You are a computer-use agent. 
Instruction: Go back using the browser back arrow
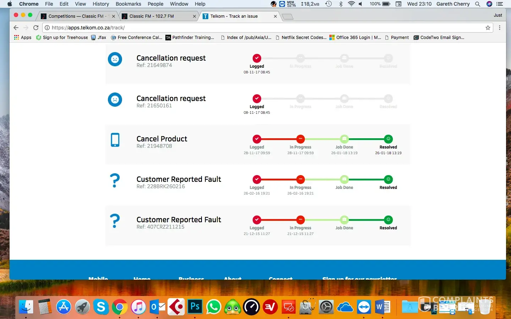coord(16,28)
